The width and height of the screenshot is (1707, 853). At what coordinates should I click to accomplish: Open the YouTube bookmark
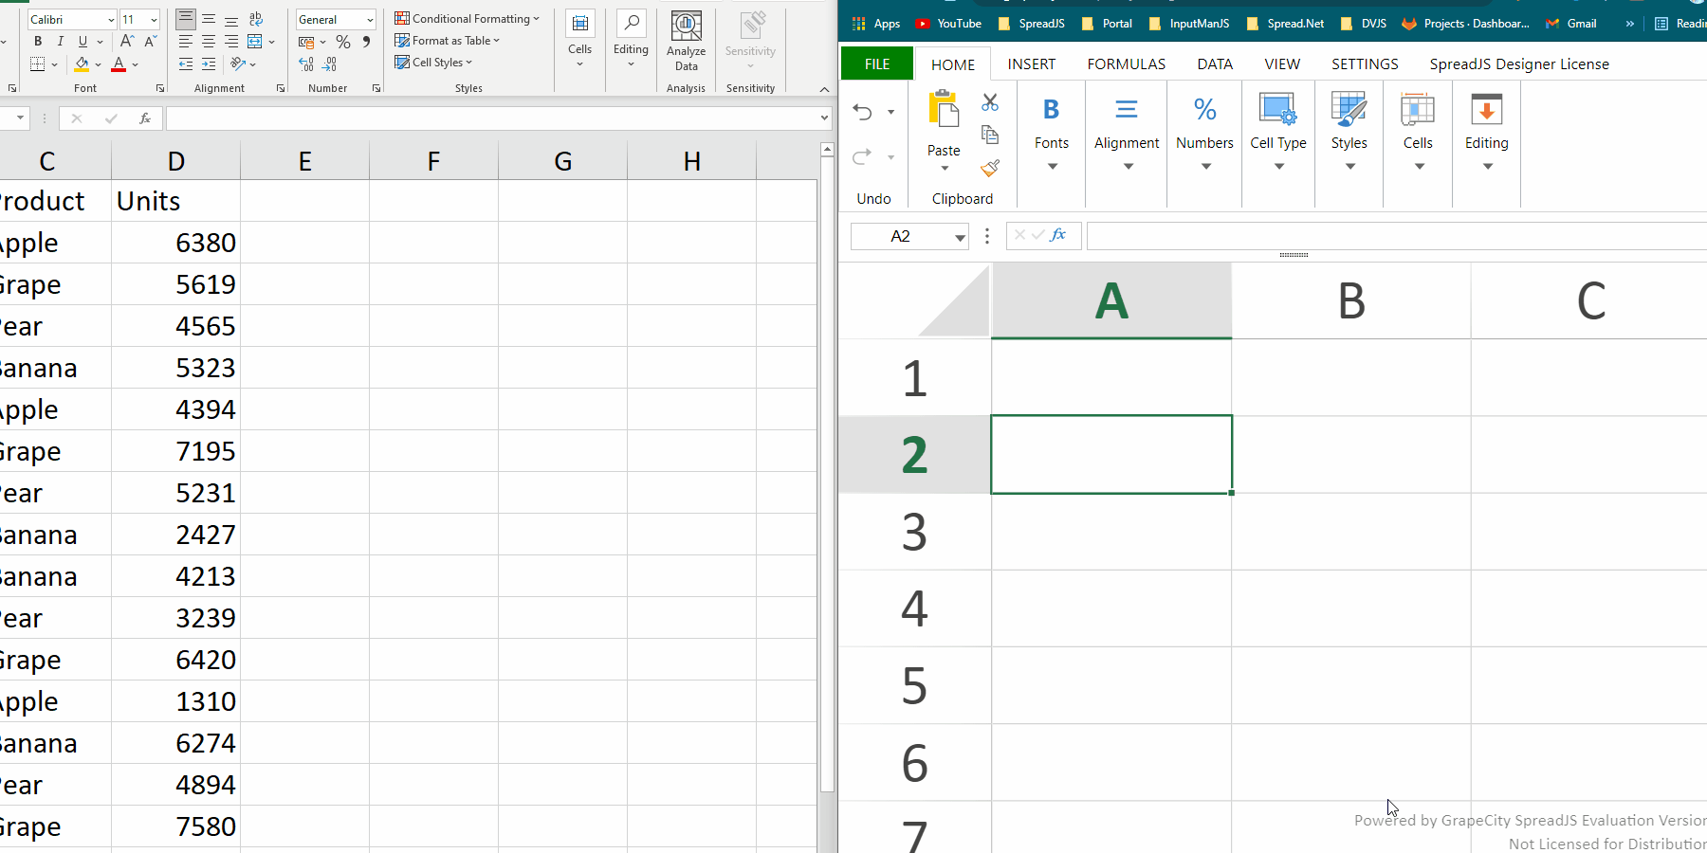(x=948, y=24)
